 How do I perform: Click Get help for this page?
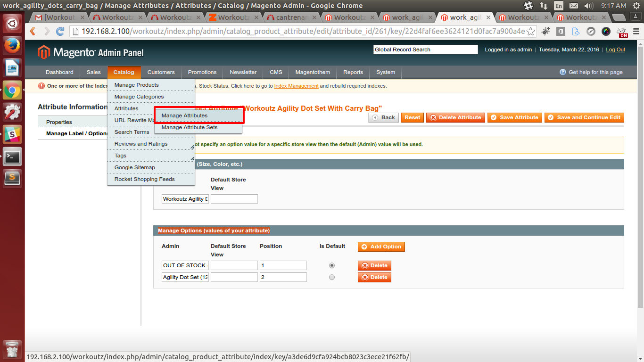coord(591,72)
